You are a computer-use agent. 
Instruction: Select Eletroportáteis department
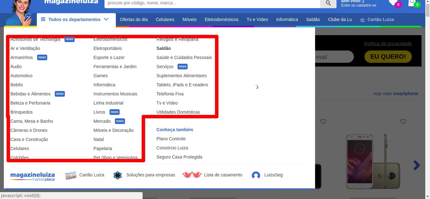108,48
